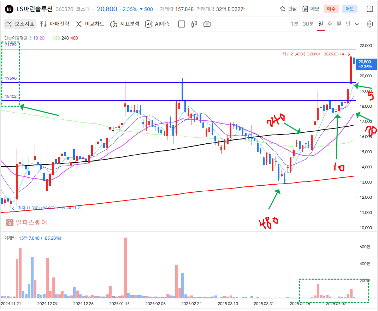
Task: Click the 21789 horizontal line label
Action: tap(11, 45)
